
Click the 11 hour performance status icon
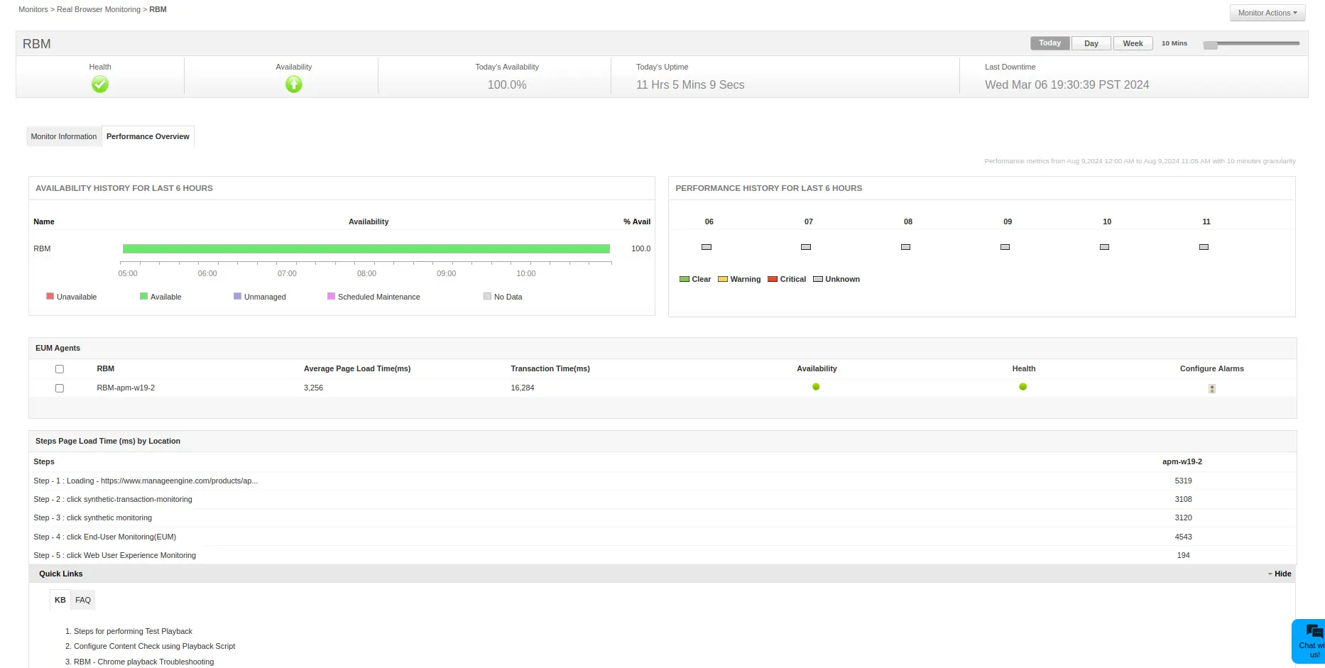point(1204,247)
